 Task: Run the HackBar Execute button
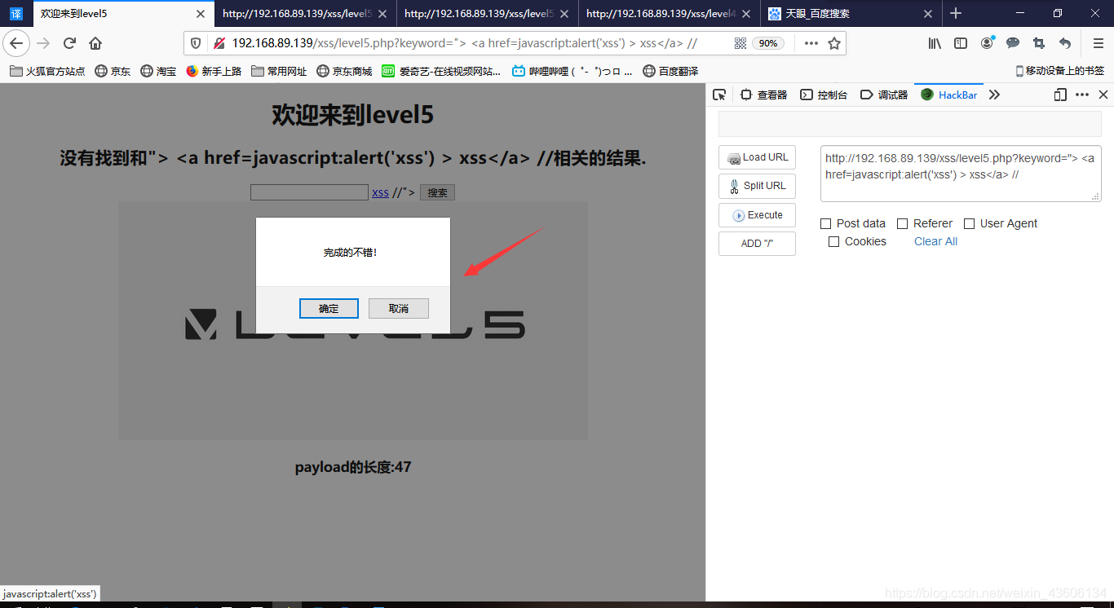click(757, 215)
